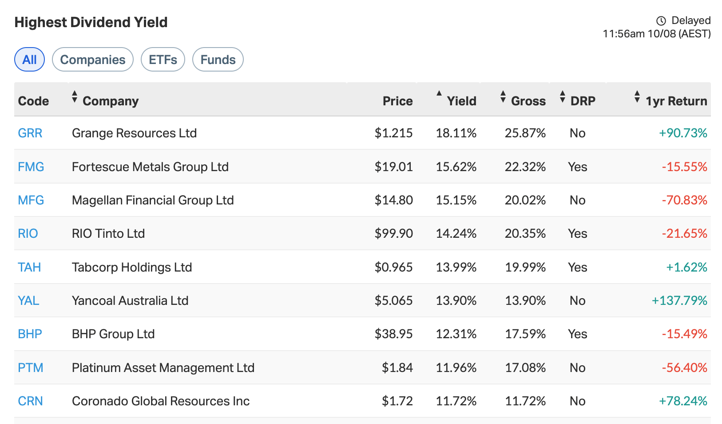
Task: Enable the ETFs filter
Action: click(x=163, y=59)
